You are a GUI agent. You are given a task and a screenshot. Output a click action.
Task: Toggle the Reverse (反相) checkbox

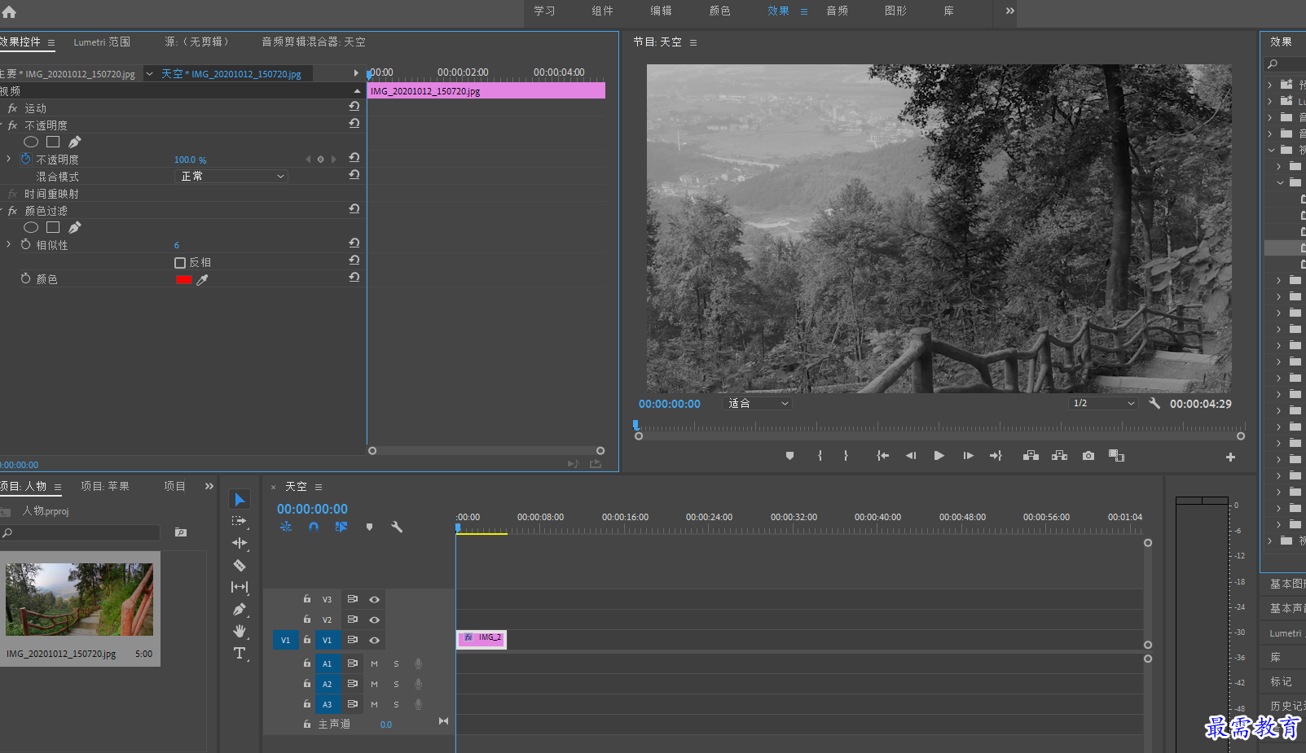(x=180, y=263)
